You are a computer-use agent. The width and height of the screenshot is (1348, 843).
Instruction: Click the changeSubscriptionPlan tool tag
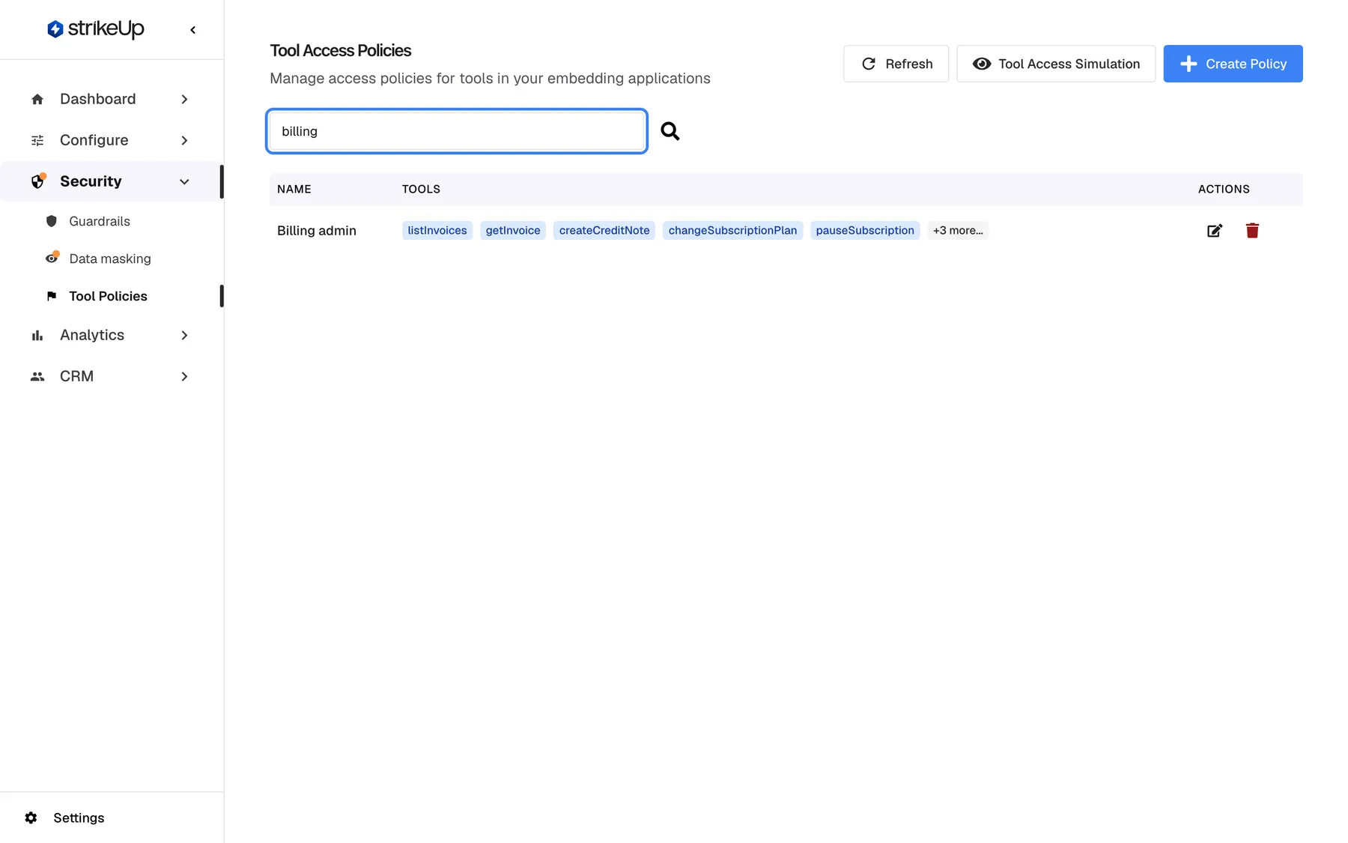coord(732,231)
